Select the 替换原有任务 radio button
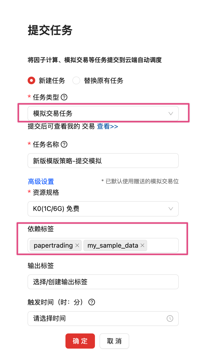The height and width of the screenshot is (353, 217). pyautogui.click(x=76, y=81)
